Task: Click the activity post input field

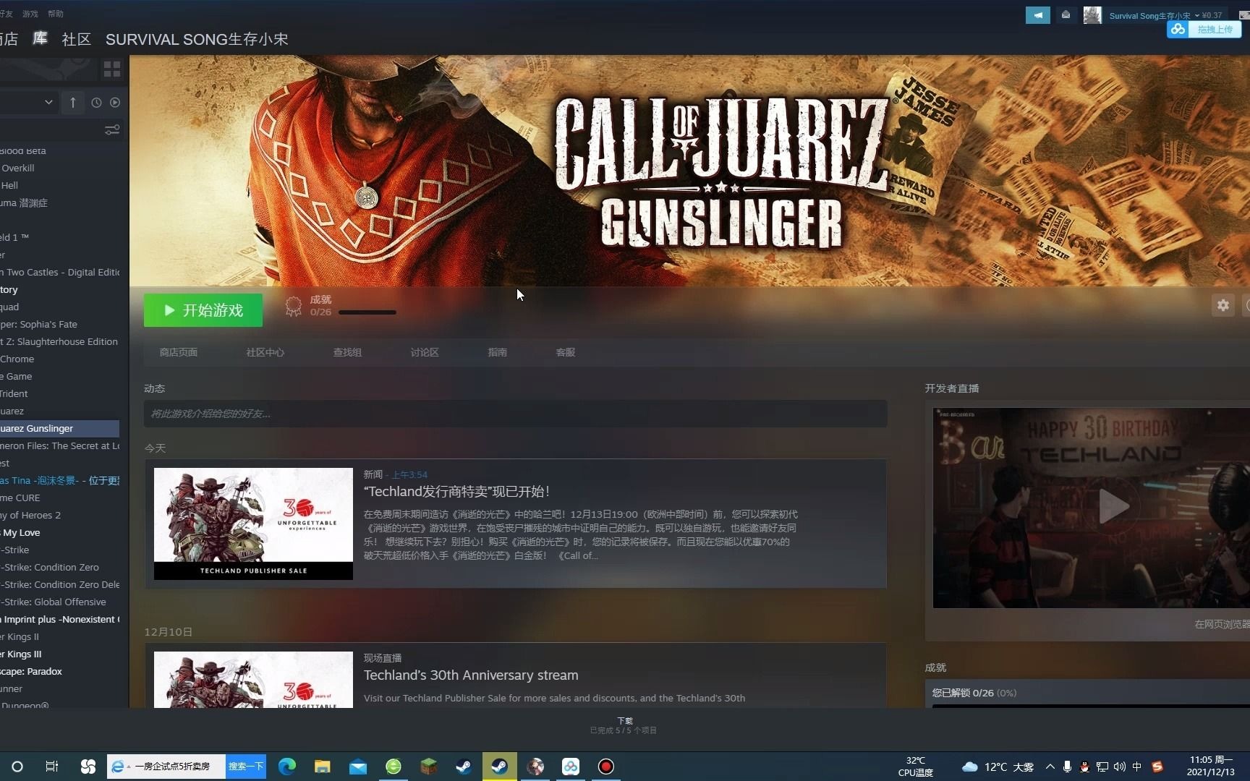Action: click(516, 414)
